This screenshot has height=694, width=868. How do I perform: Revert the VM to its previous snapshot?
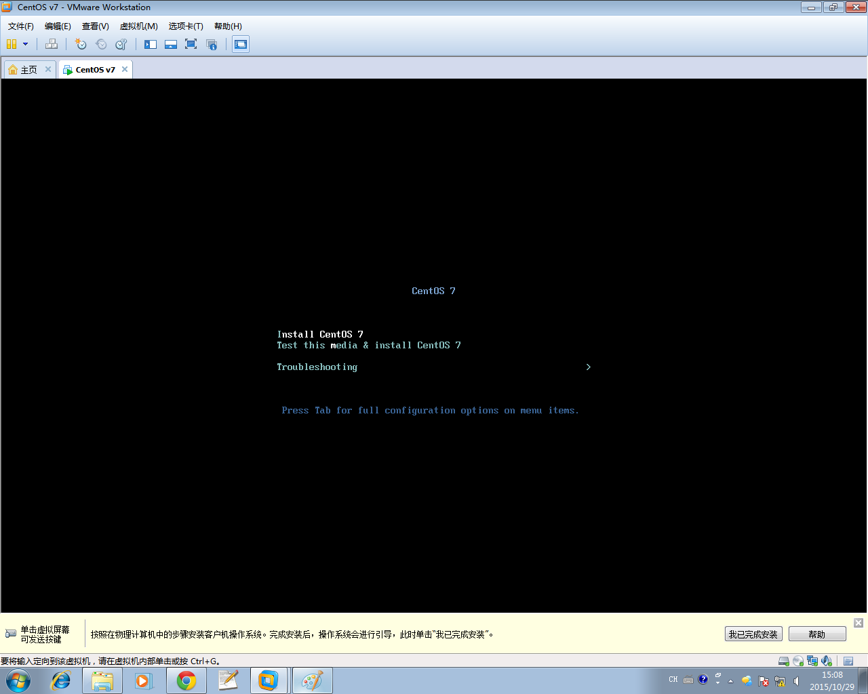tap(101, 44)
